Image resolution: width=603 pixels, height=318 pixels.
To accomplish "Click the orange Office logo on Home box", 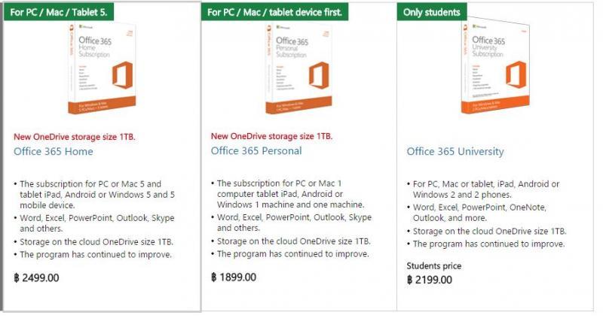I will tap(122, 76).
